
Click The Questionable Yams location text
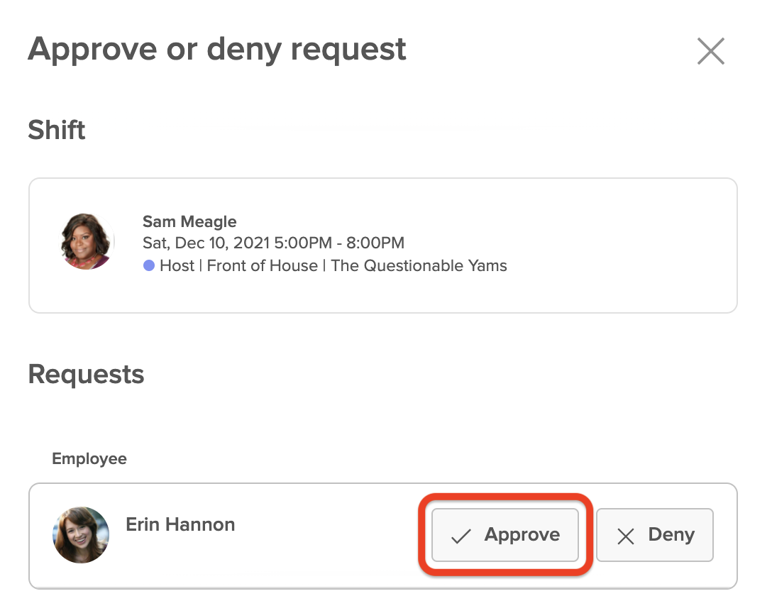pyautogui.click(x=419, y=266)
